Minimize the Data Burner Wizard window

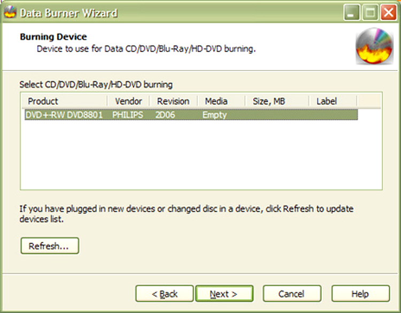pos(352,12)
